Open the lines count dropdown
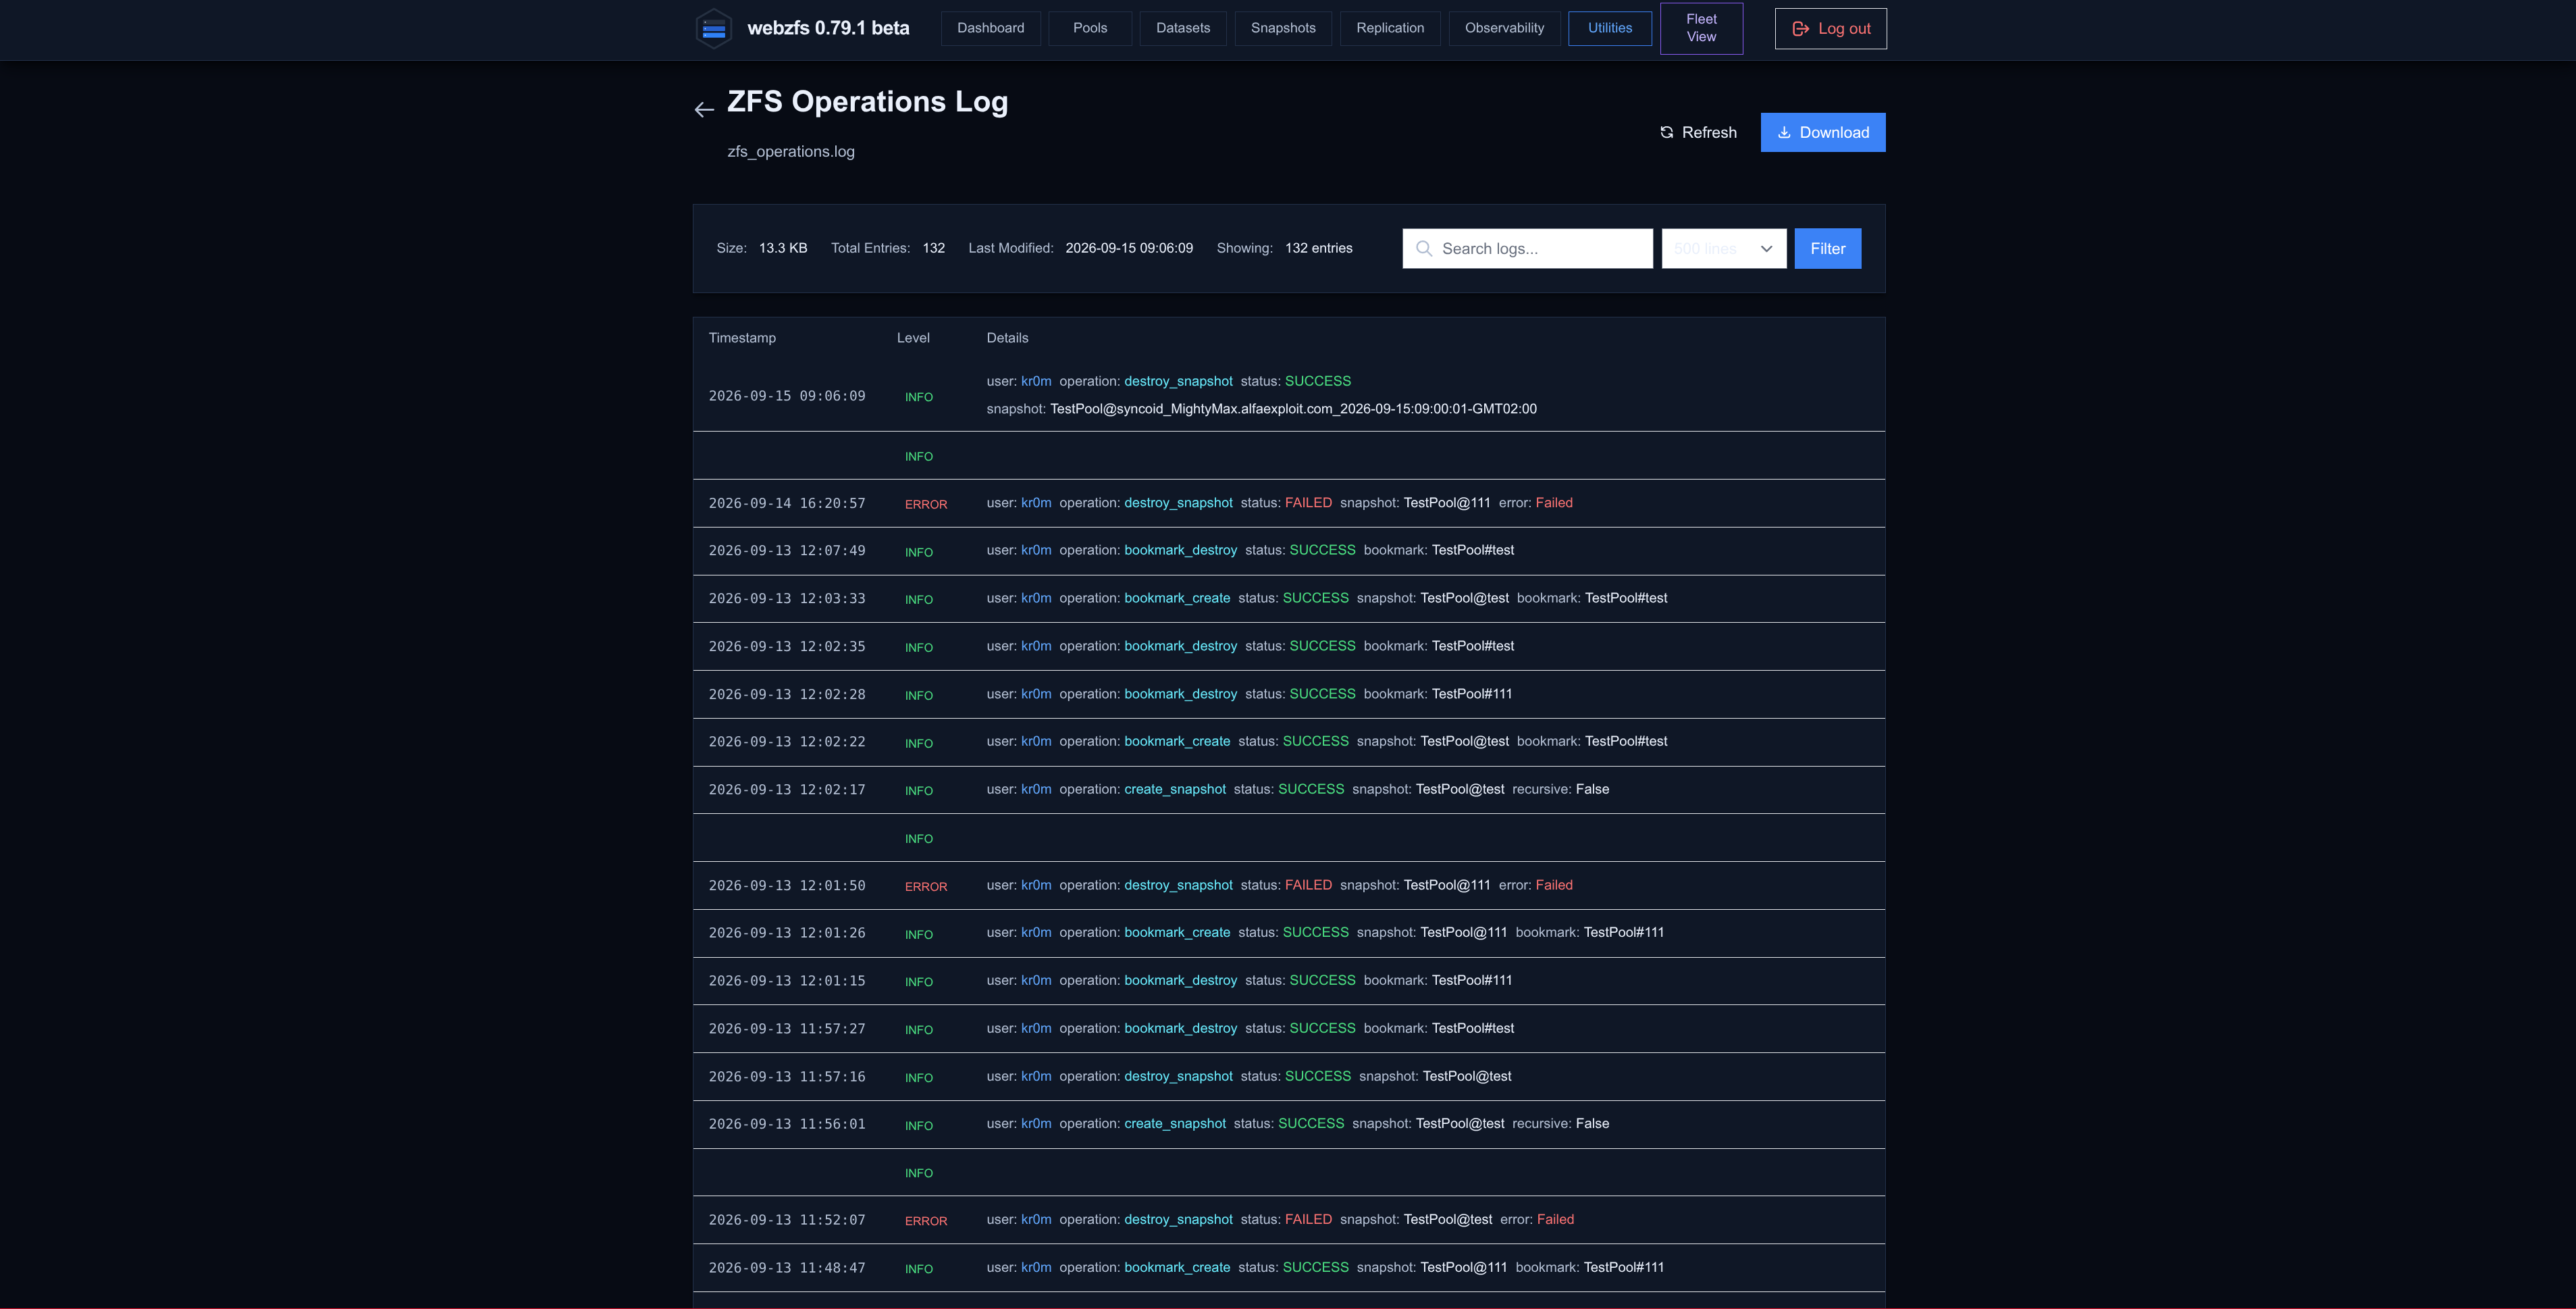 pyautogui.click(x=1724, y=248)
